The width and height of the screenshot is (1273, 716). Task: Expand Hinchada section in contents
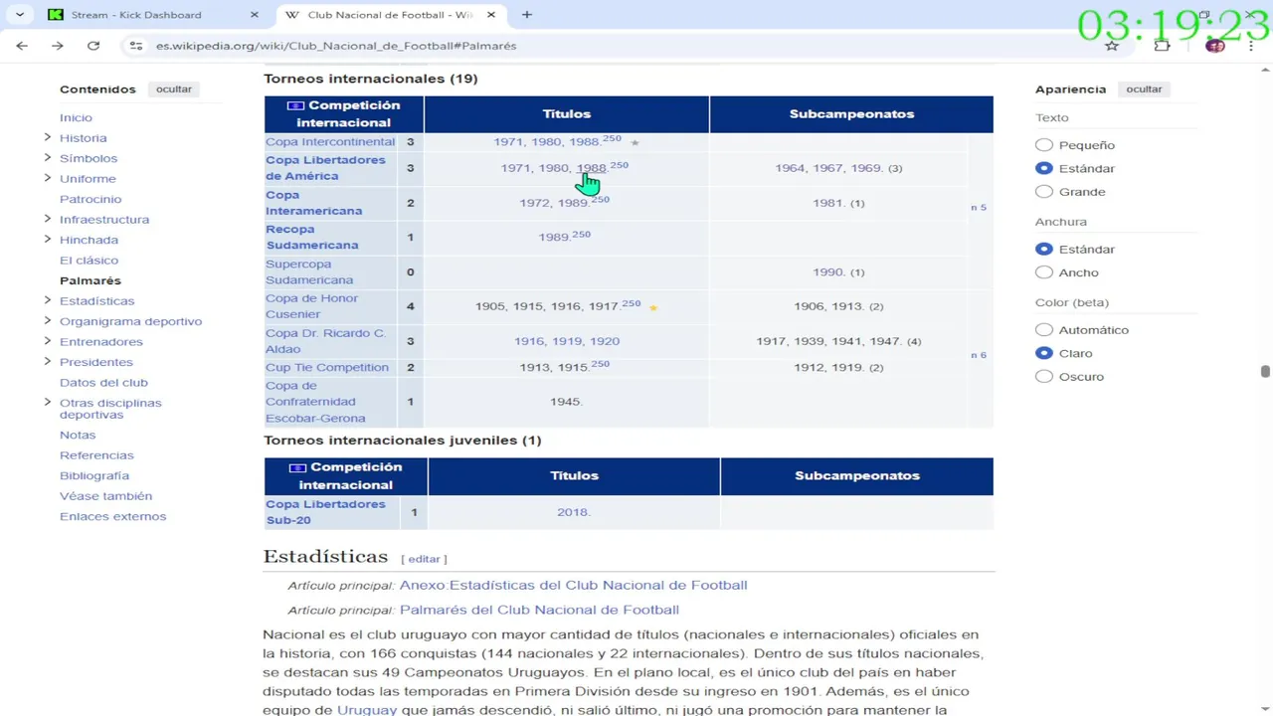pos(47,240)
